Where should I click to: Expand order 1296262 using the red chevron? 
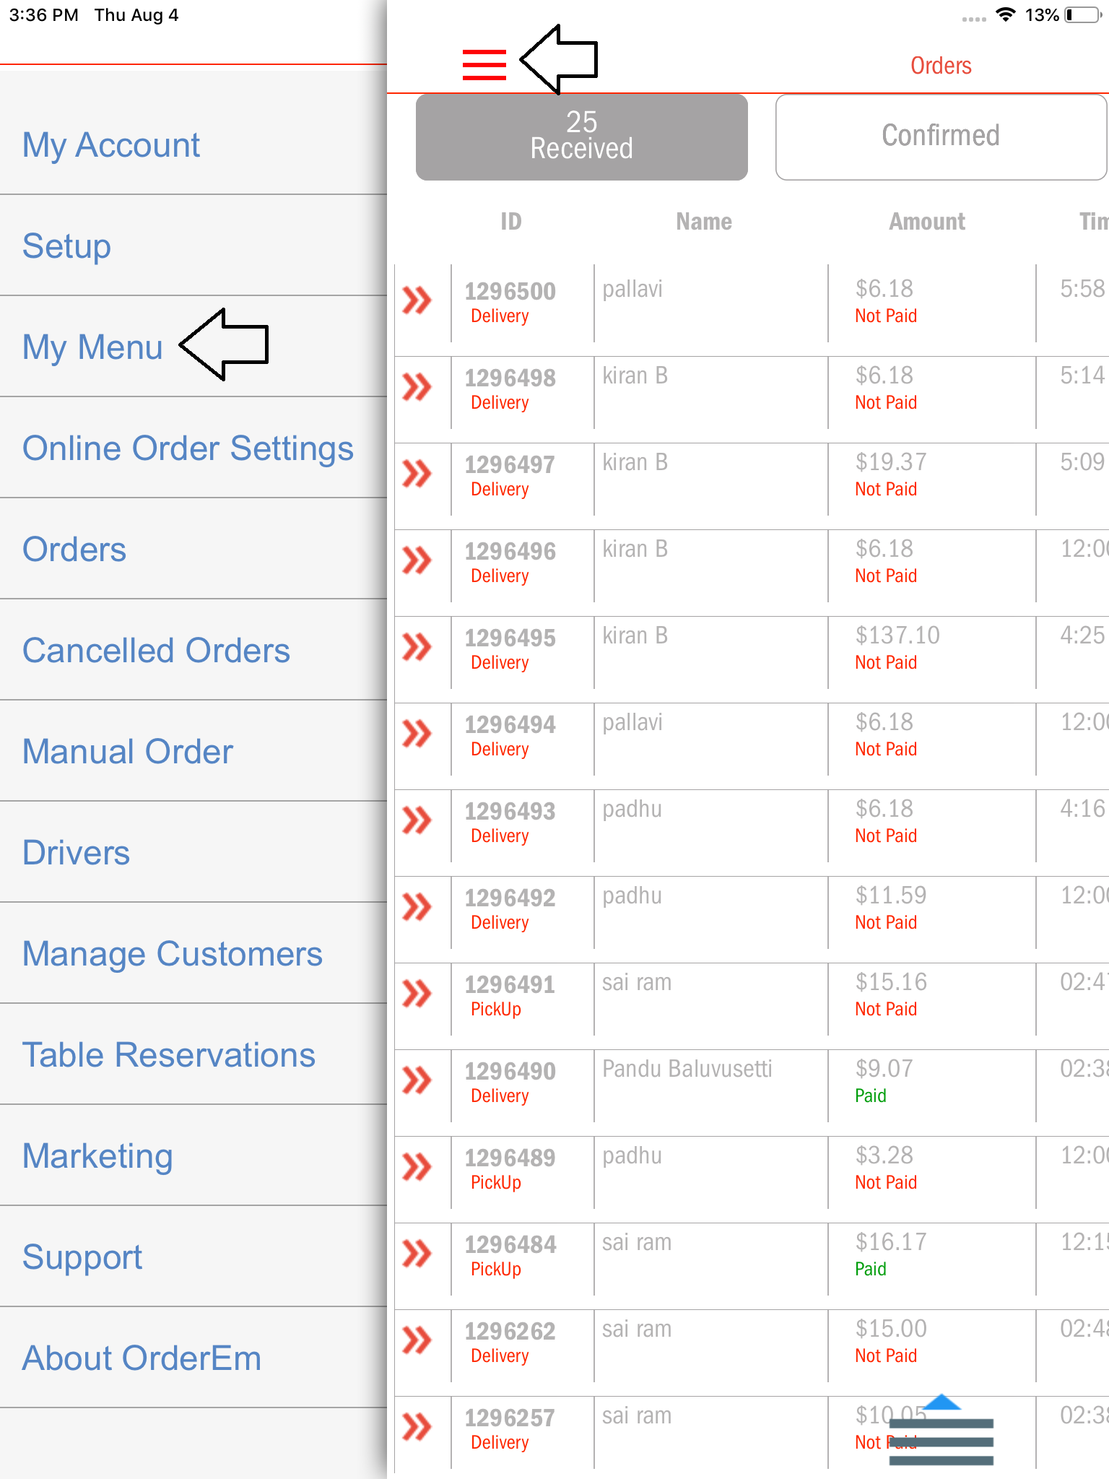coord(417,1340)
